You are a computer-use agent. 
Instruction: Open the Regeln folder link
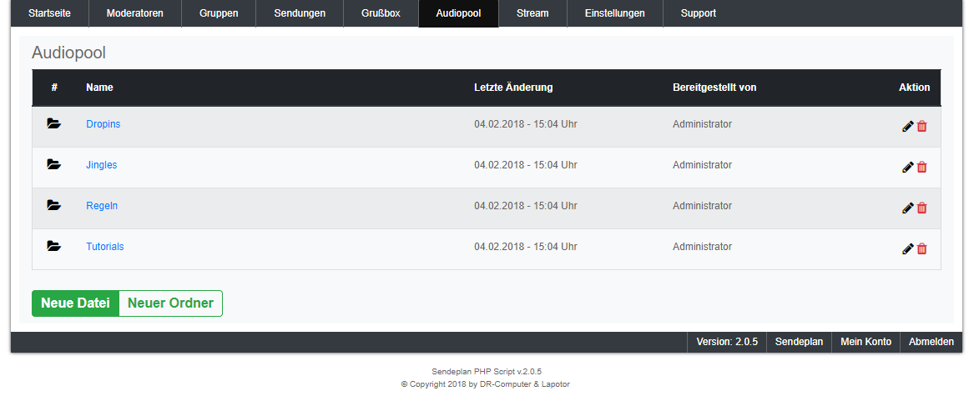(x=102, y=206)
